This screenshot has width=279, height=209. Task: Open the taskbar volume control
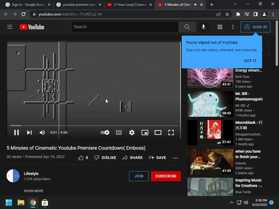click(x=246, y=202)
